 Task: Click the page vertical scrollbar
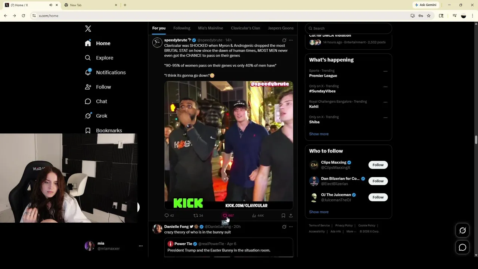pyautogui.click(x=476, y=139)
